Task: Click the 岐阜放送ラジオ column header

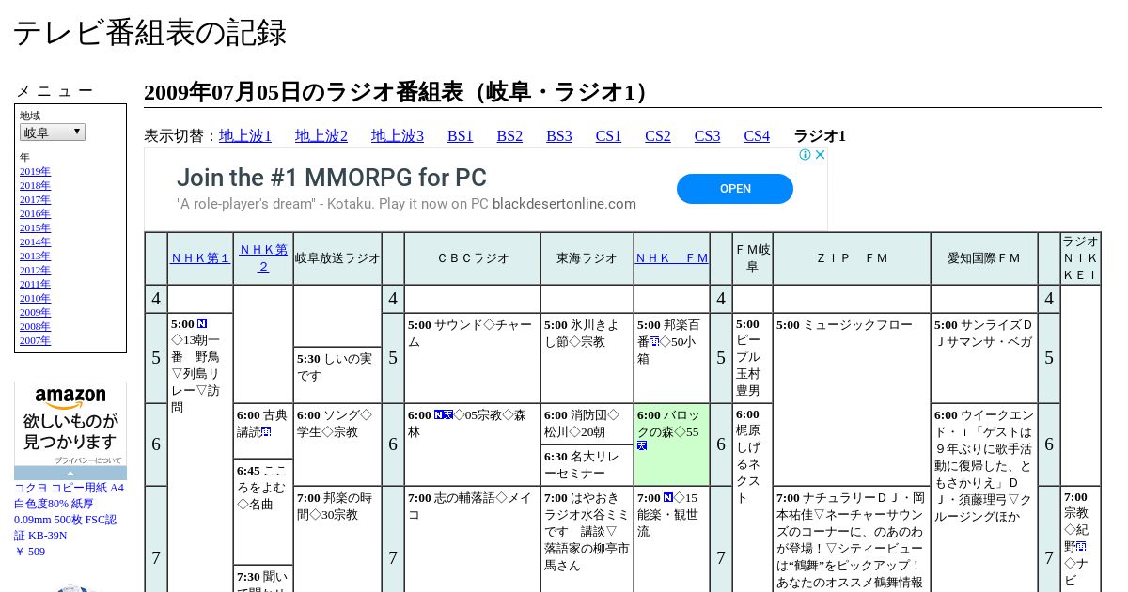Action: [337, 258]
